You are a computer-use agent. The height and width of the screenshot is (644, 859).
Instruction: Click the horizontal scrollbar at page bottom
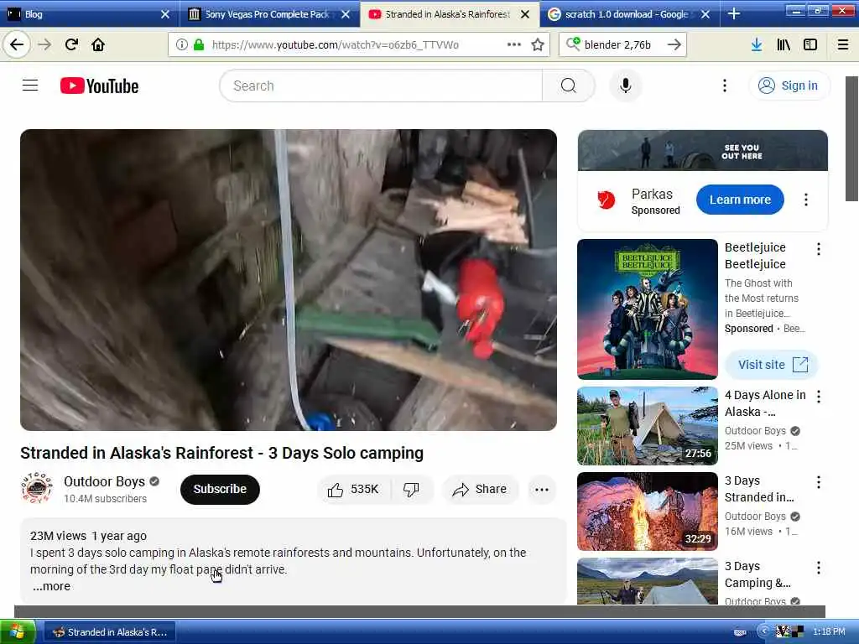coord(419,611)
